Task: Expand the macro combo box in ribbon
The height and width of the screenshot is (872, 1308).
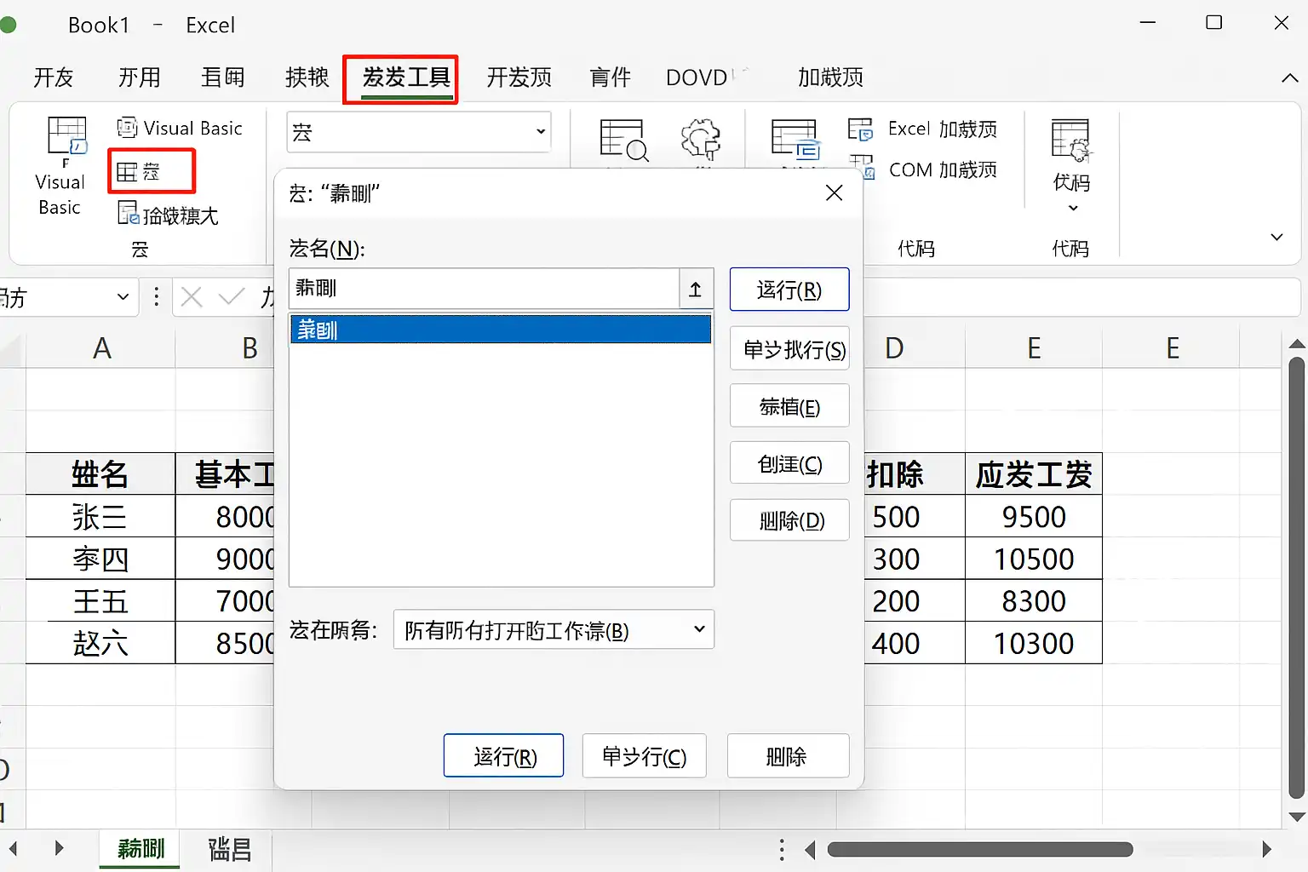Action: click(x=540, y=132)
